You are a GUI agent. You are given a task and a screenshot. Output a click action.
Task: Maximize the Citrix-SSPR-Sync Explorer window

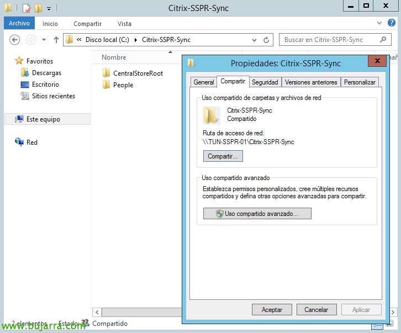[366, 6]
